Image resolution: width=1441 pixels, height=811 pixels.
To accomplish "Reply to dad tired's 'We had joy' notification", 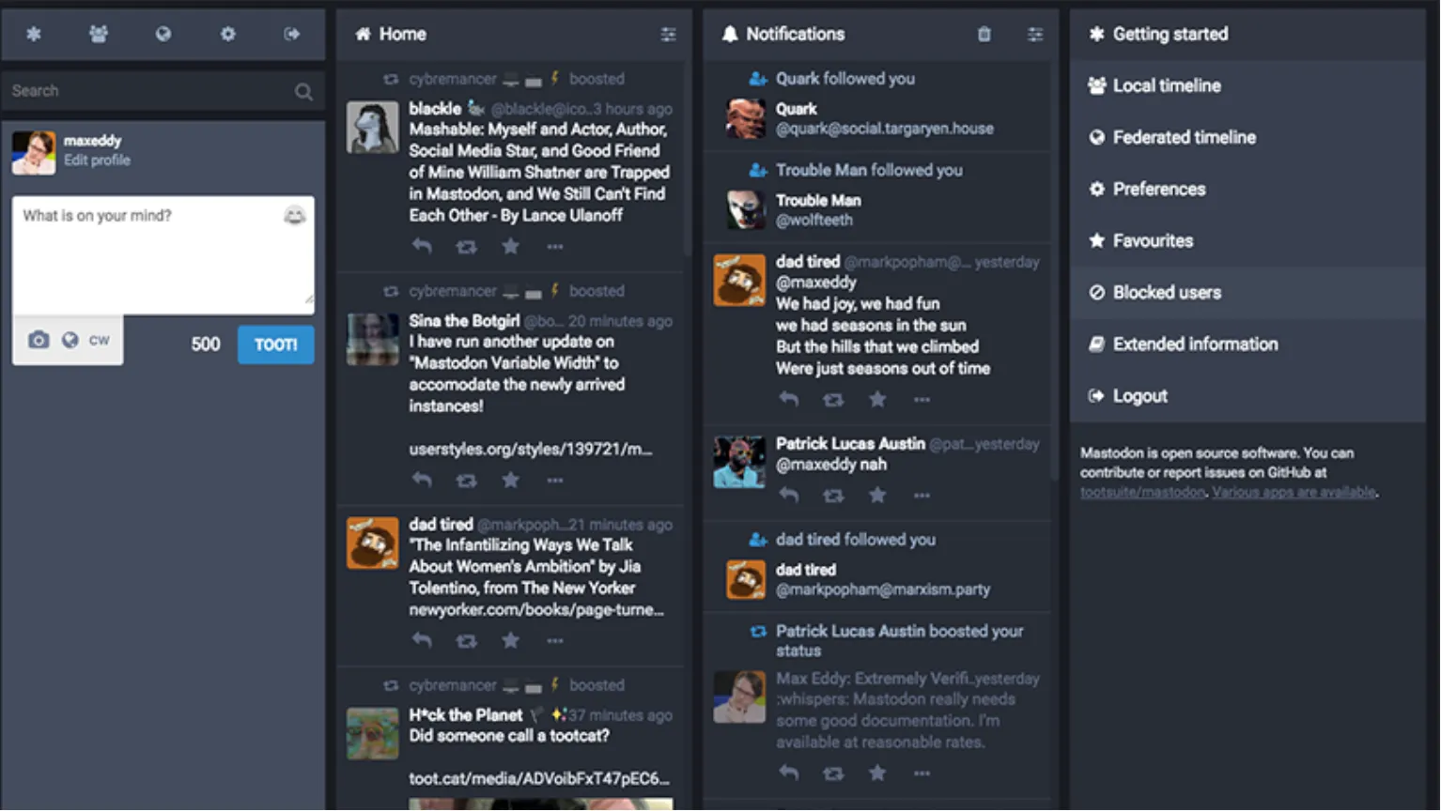I will pos(789,400).
